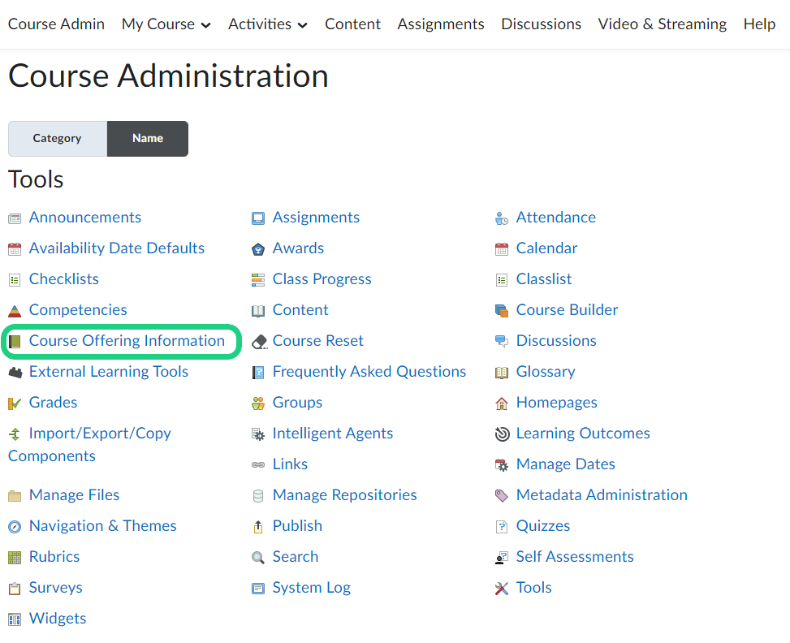Open Import/Export/Copy Components link
Image resolution: width=790 pixels, height=643 pixels.
click(100, 434)
